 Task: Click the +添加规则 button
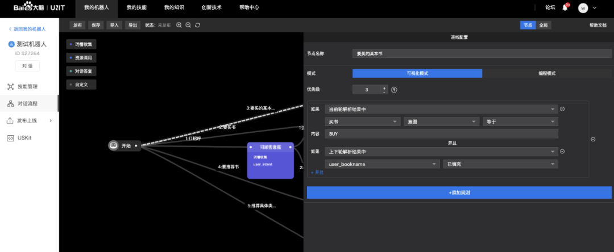459,192
